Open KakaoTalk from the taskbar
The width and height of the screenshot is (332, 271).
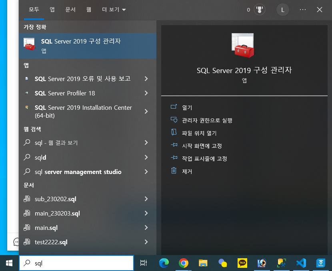pyautogui.click(x=242, y=263)
